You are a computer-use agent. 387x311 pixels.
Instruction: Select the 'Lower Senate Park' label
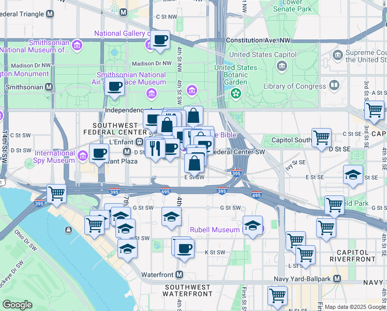[292, 6]
